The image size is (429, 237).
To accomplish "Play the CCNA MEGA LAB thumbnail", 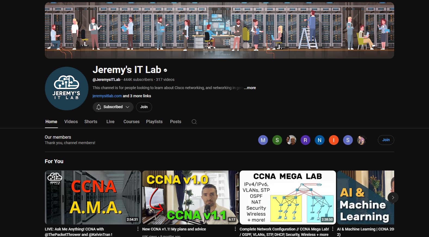I will [x=288, y=197].
